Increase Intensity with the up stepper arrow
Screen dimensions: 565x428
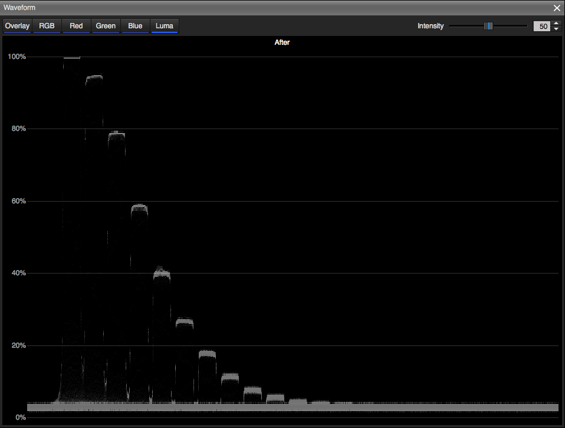pos(556,24)
